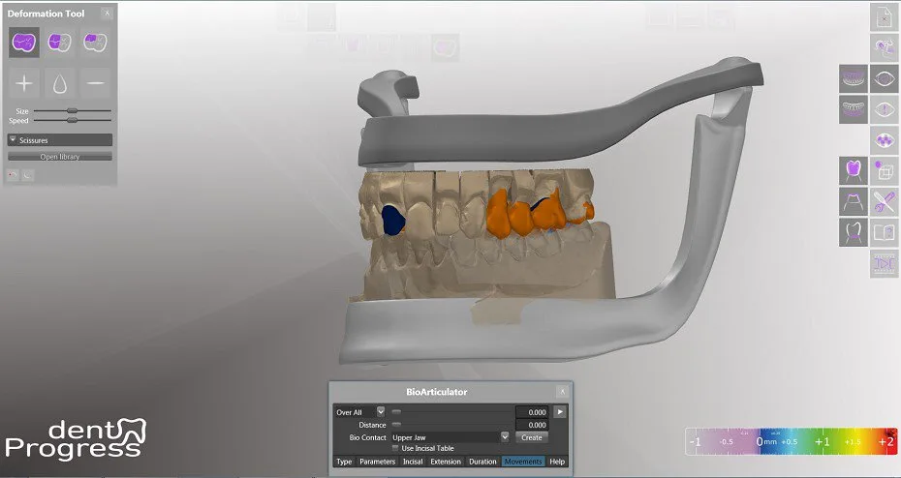Choose the add material plus tool
This screenshot has height=478, width=901.
click(x=24, y=84)
